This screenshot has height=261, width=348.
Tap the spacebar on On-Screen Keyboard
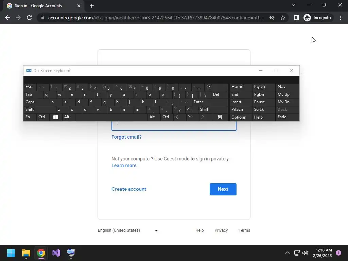click(111, 117)
